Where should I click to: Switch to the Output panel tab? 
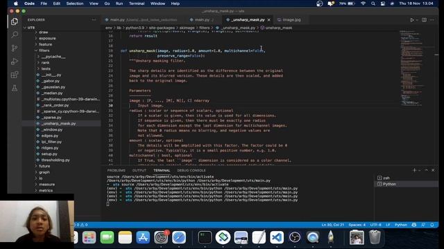[x=139, y=171]
